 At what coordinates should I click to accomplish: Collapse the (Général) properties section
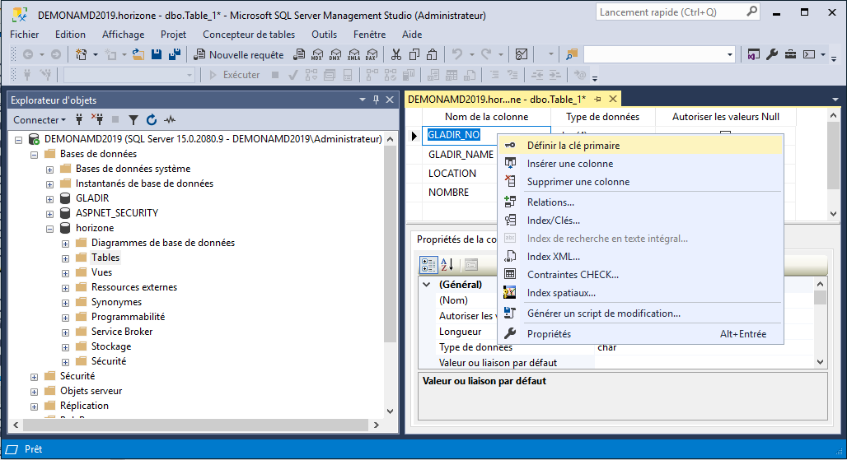(426, 285)
